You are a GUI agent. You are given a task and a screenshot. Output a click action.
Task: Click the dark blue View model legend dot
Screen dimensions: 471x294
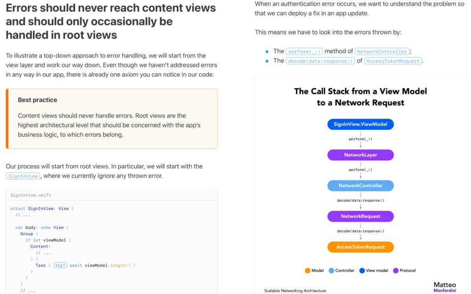[x=362, y=271]
